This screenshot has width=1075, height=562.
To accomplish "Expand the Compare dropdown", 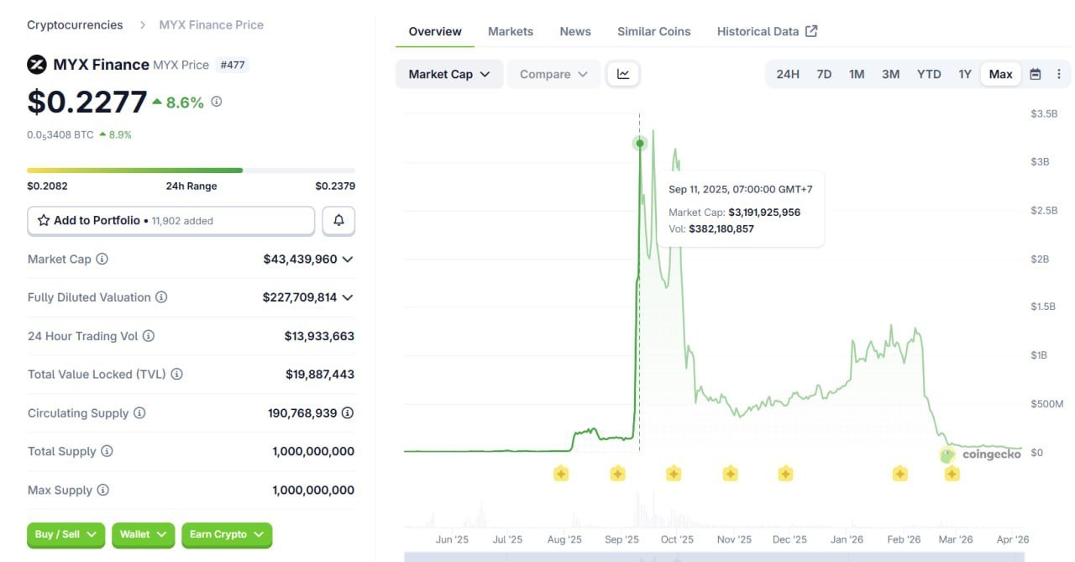I will 553,74.
